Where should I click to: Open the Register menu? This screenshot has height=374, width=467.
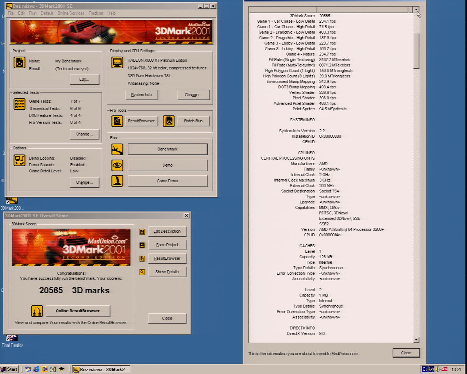(x=96, y=13)
